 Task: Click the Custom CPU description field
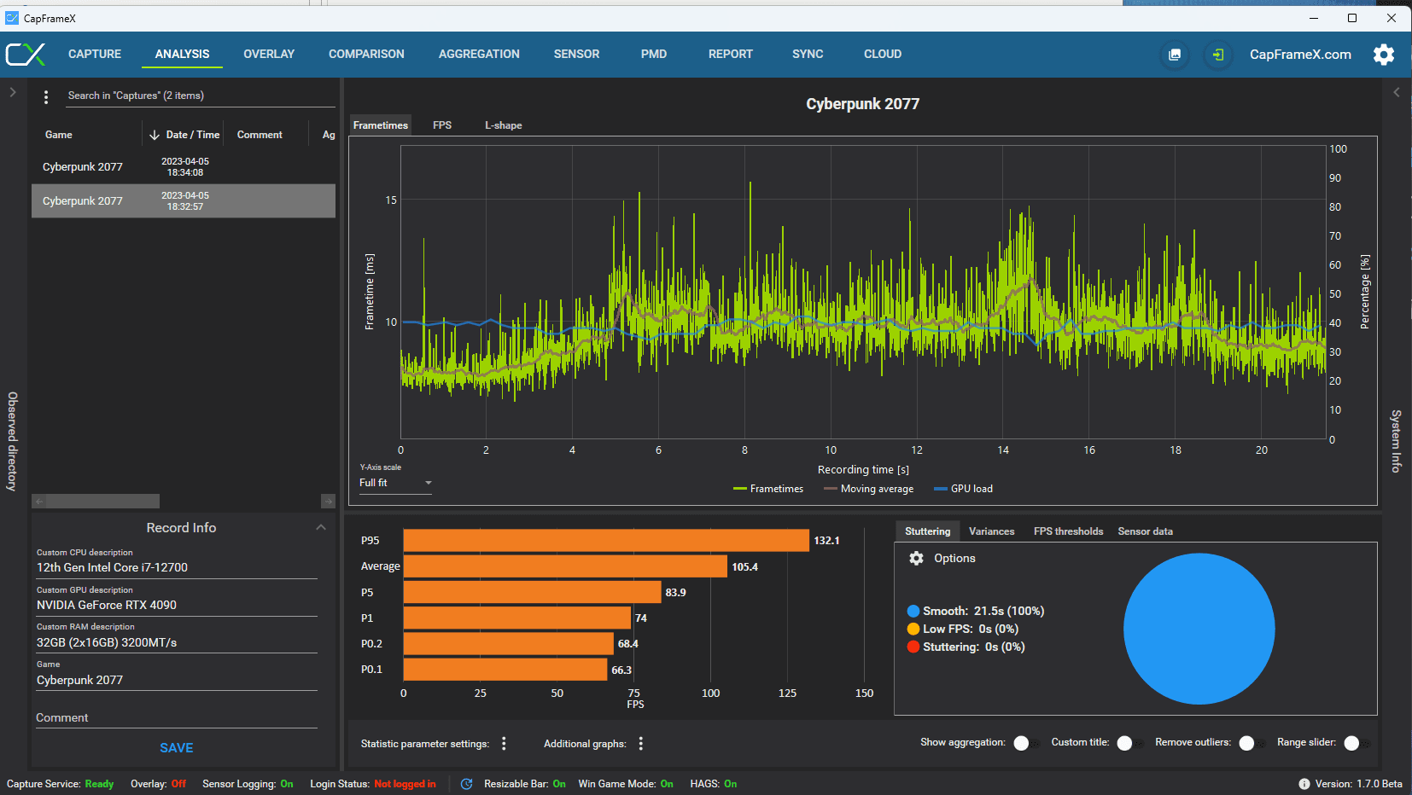tap(177, 567)
